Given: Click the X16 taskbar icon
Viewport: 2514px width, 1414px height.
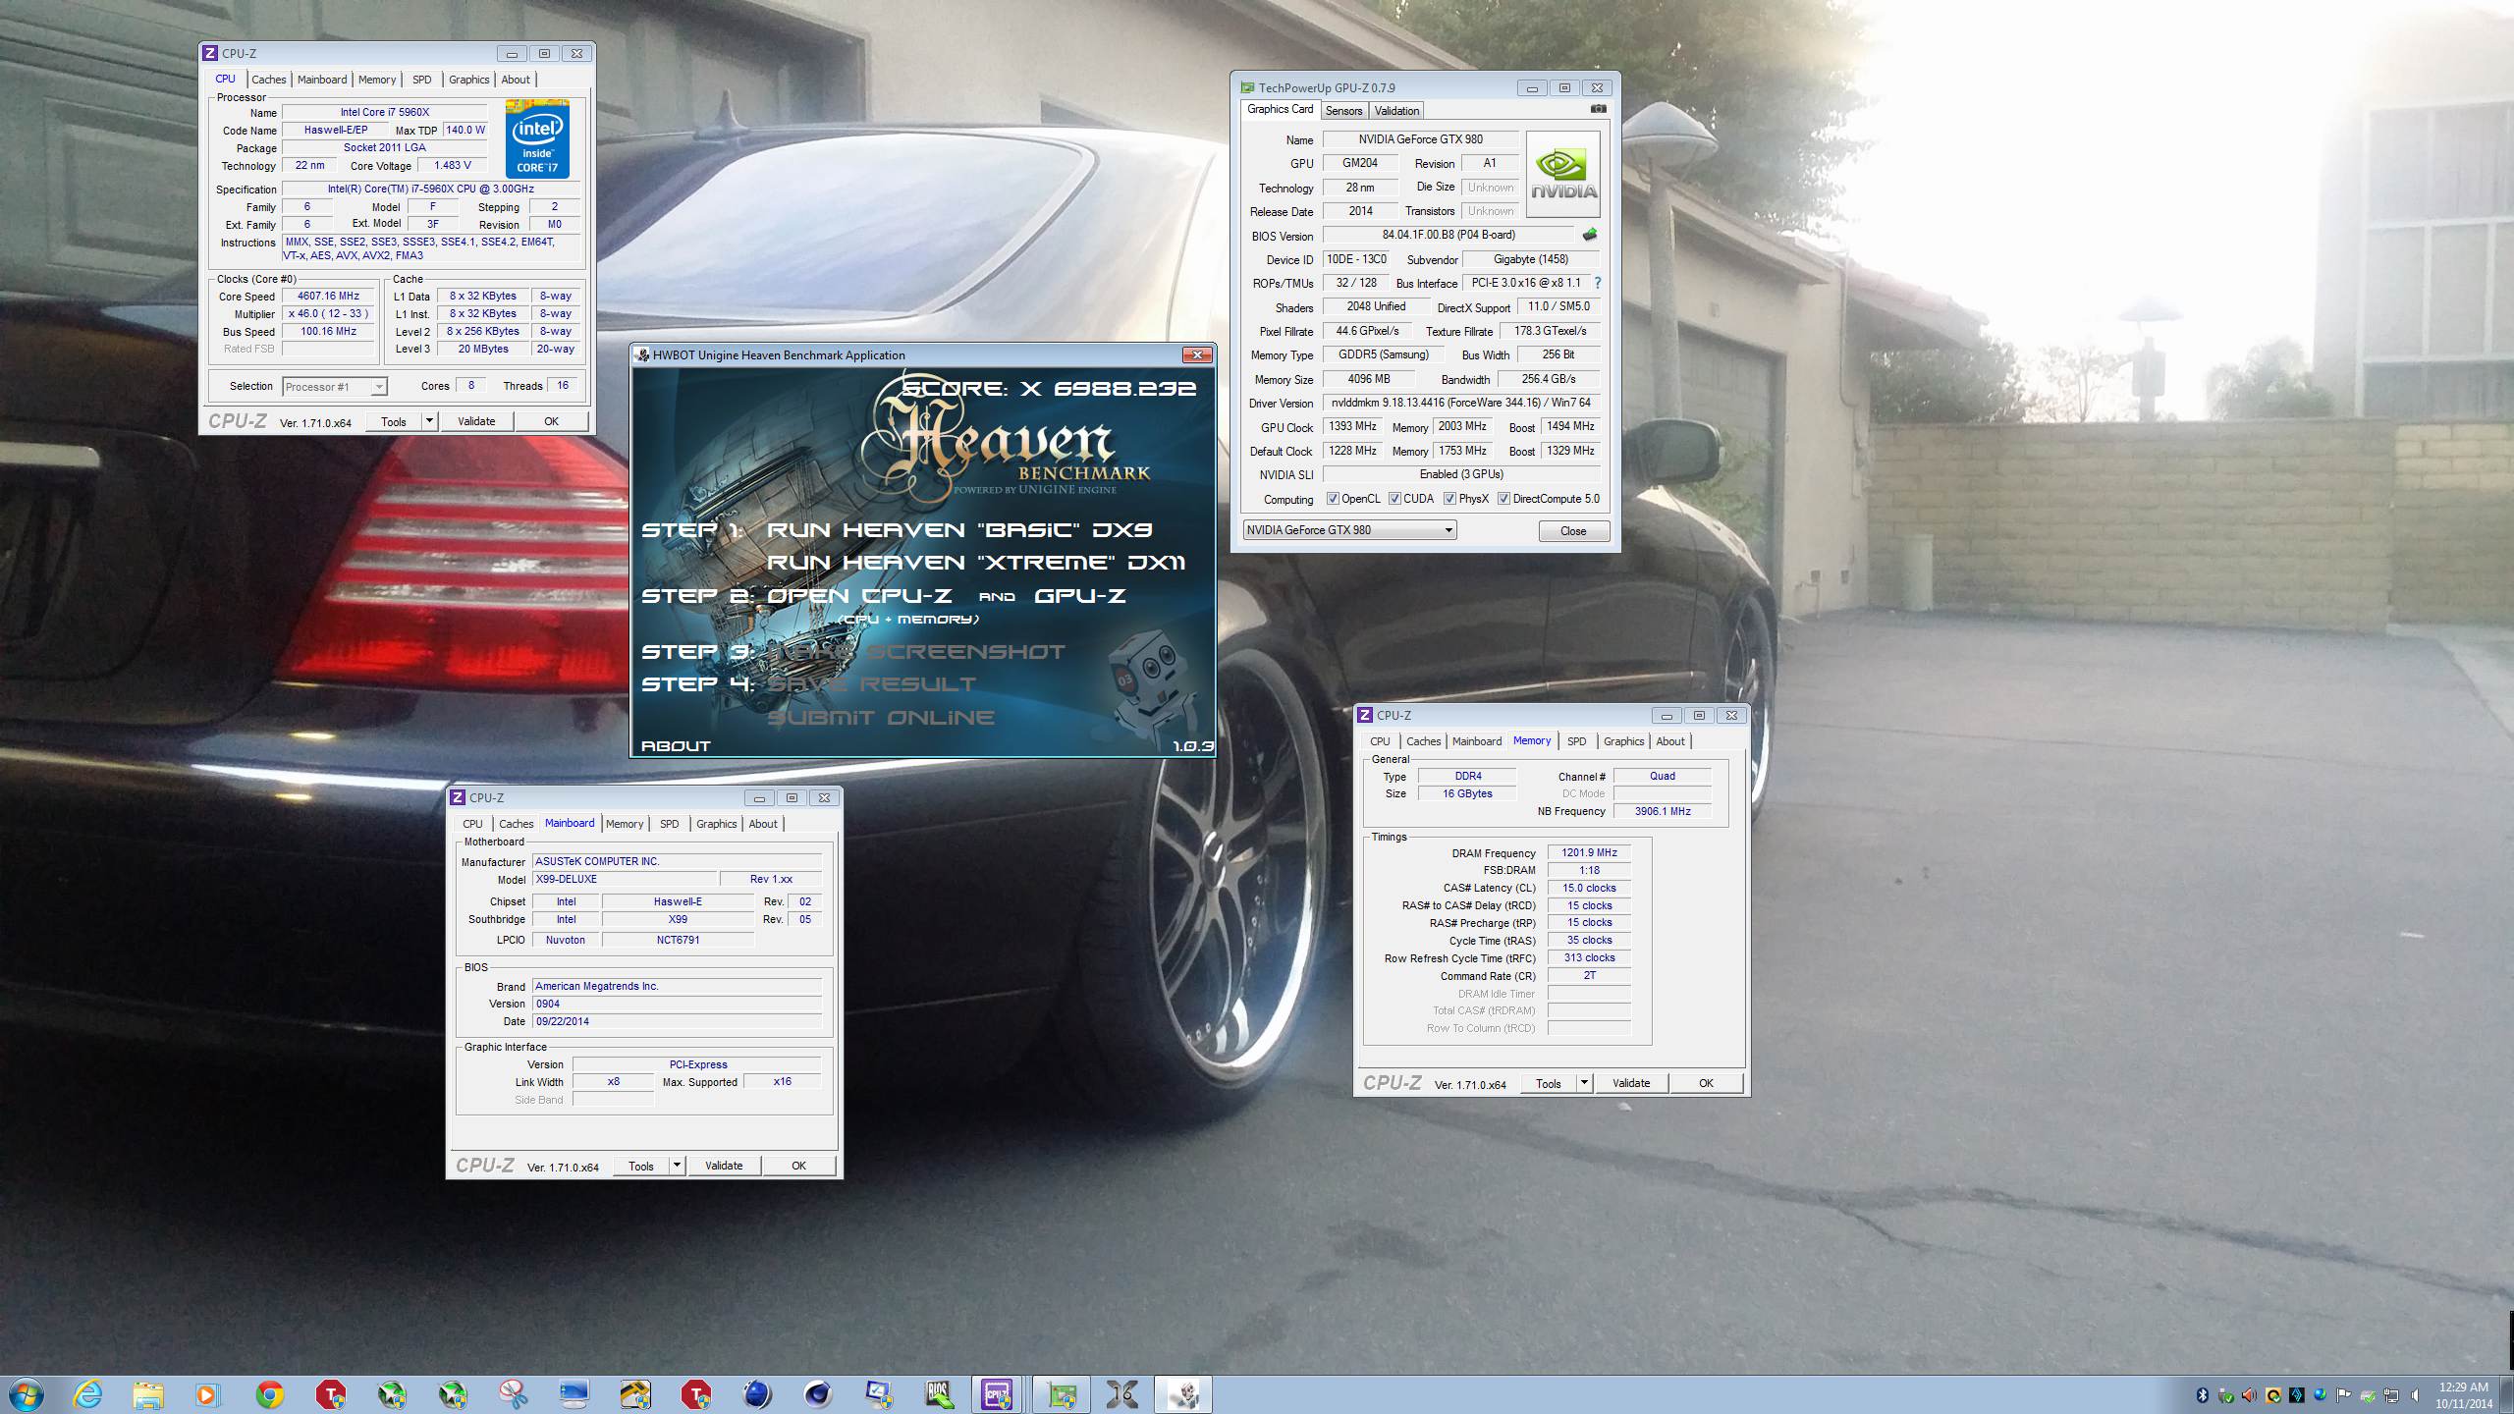Looking at the screenshot, I should 1121,1394.
